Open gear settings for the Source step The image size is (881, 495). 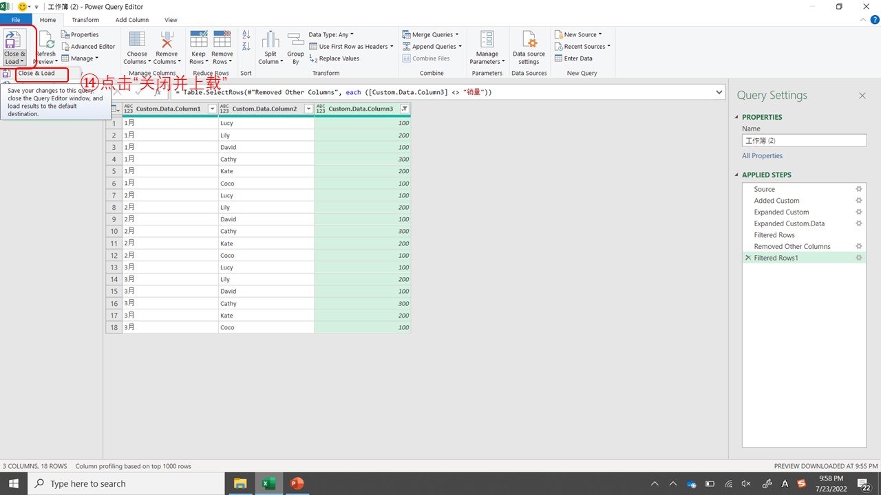click(x=858, y=189)
